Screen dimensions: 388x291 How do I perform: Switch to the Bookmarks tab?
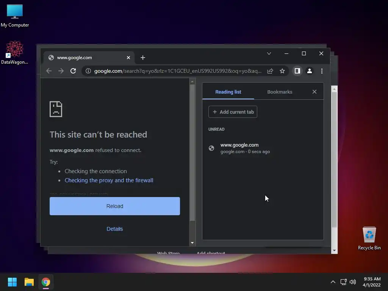click(x=280, y=92)
